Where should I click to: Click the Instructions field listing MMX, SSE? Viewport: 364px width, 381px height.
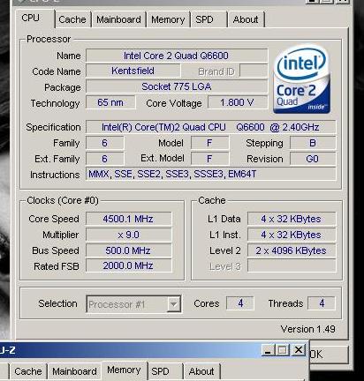click(210, 175)
